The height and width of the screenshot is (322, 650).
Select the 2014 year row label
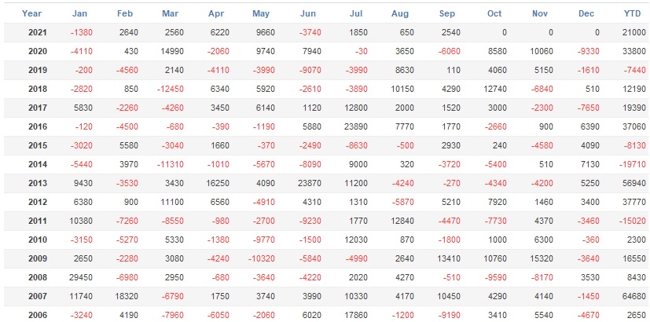click(37, 164)
